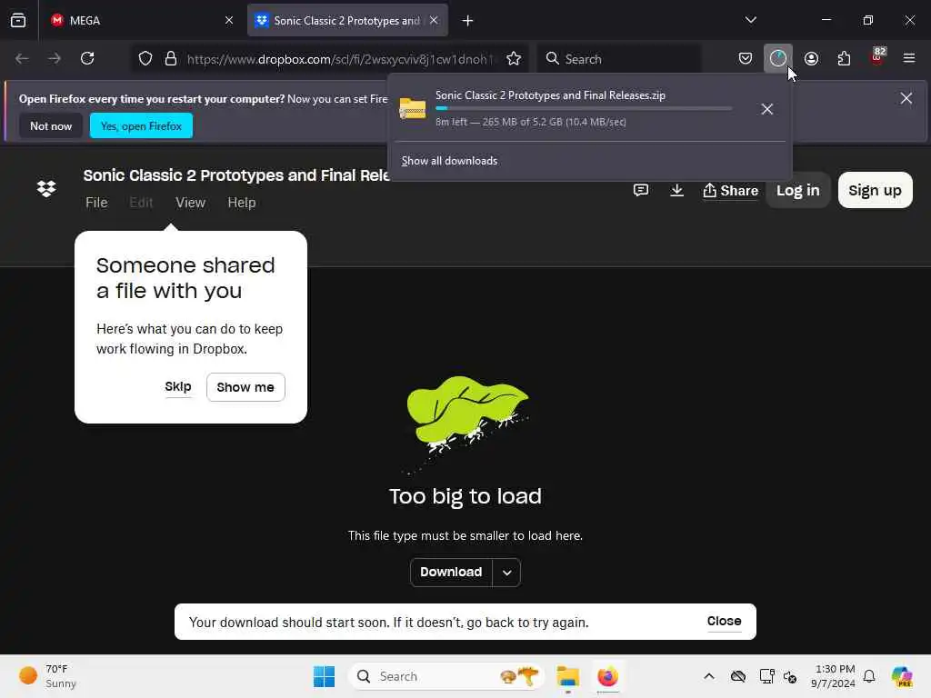Close the MEGA tab

tap(228, 20)
